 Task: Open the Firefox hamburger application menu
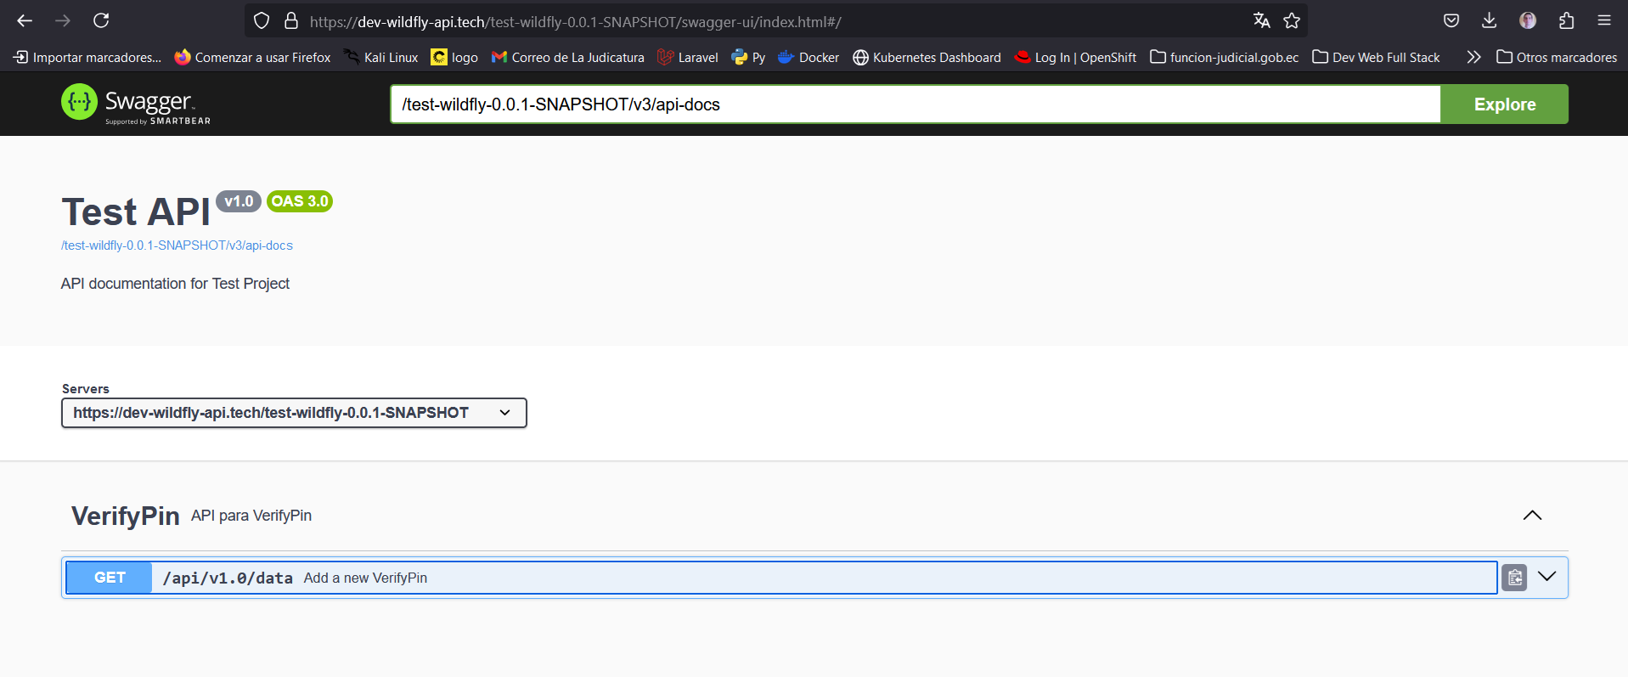pos(1603,21)
